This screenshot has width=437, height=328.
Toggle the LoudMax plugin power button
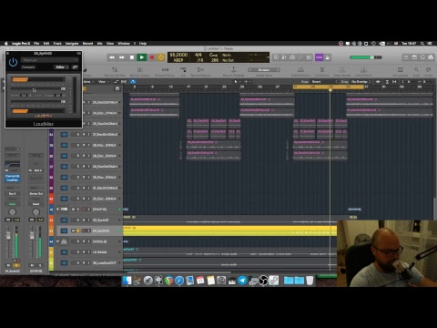click(13, 62)
